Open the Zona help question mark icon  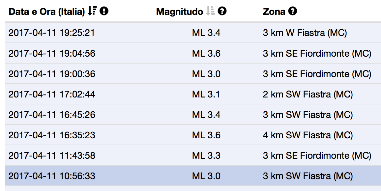(x=293, y=11)
